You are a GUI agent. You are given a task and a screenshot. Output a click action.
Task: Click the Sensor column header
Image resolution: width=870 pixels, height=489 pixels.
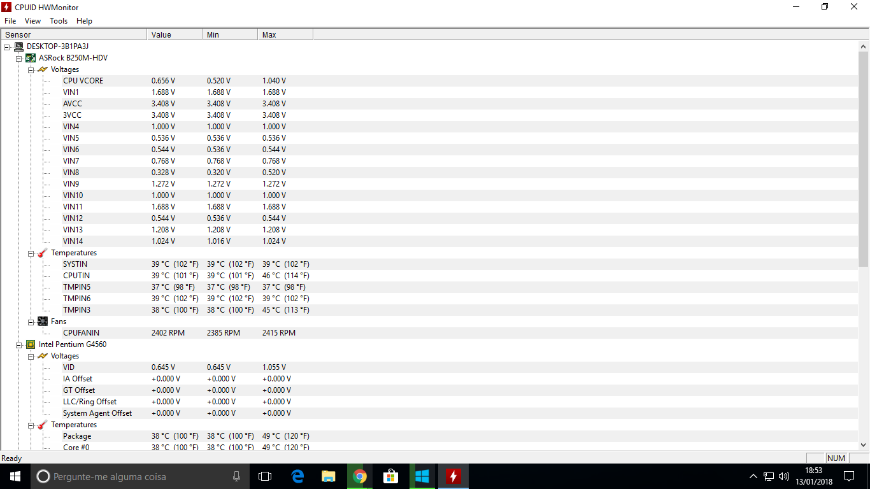(74, 34)
